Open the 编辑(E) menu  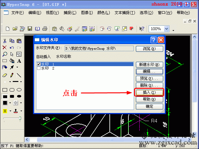35,13
